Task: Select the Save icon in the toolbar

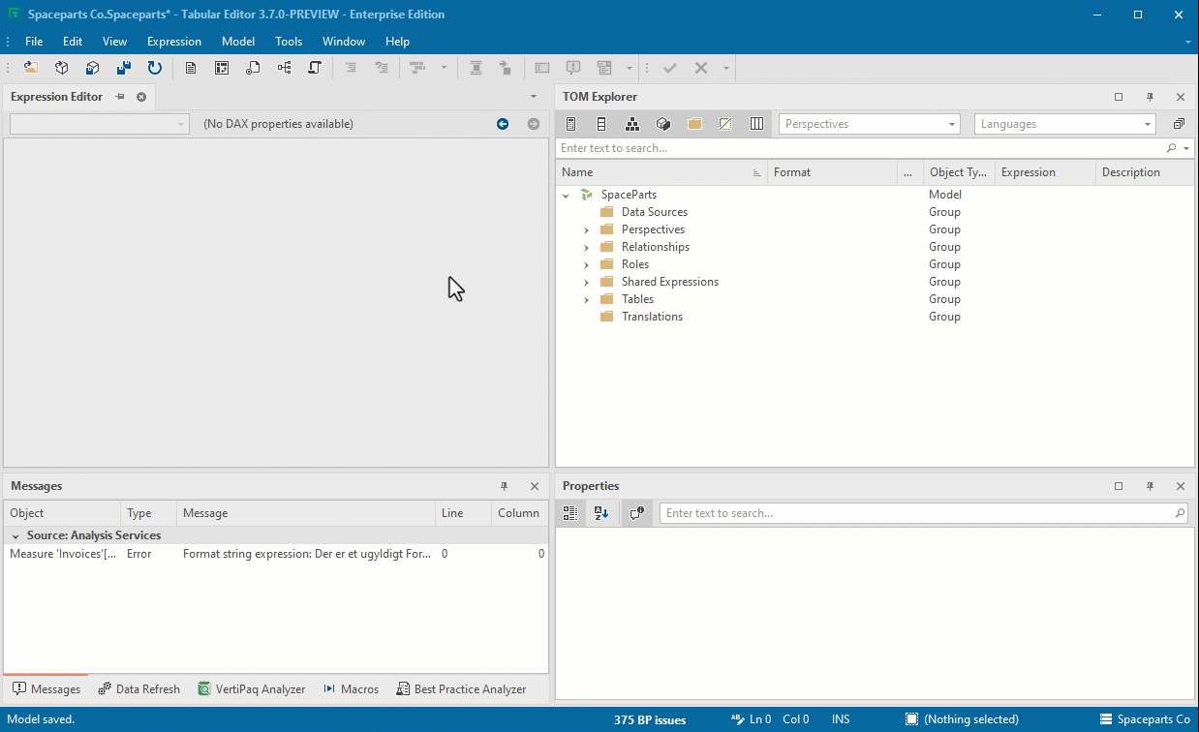Action: [123, 68]
